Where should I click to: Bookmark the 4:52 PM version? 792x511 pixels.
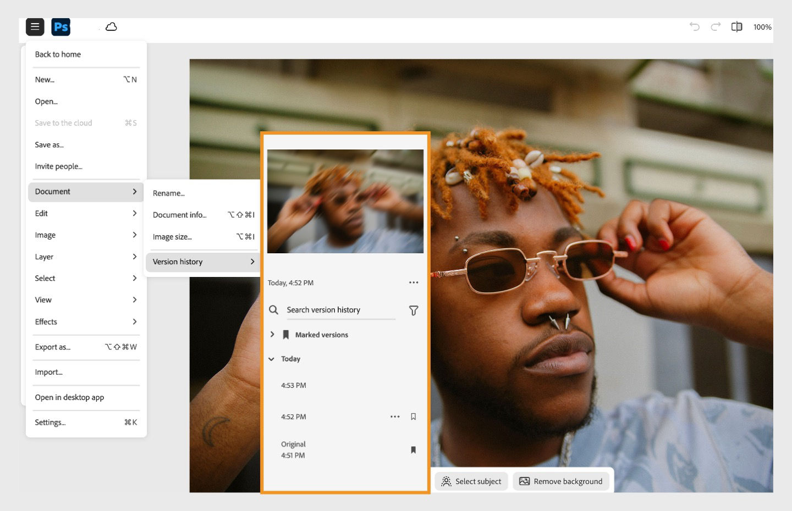point(414,416)
